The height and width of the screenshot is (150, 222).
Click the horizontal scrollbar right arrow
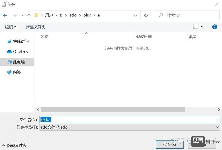(219, 109)
